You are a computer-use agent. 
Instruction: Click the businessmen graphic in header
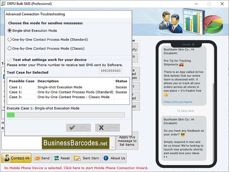point(171,22)
